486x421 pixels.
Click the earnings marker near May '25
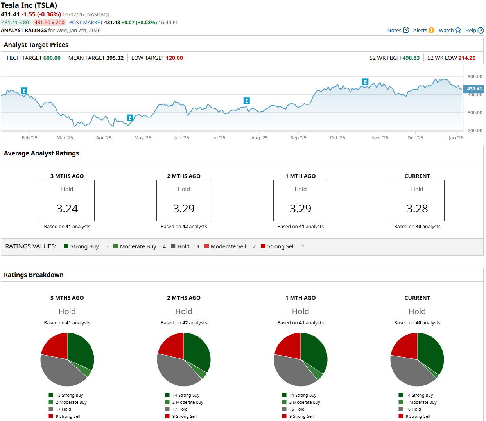coord(130,117)
